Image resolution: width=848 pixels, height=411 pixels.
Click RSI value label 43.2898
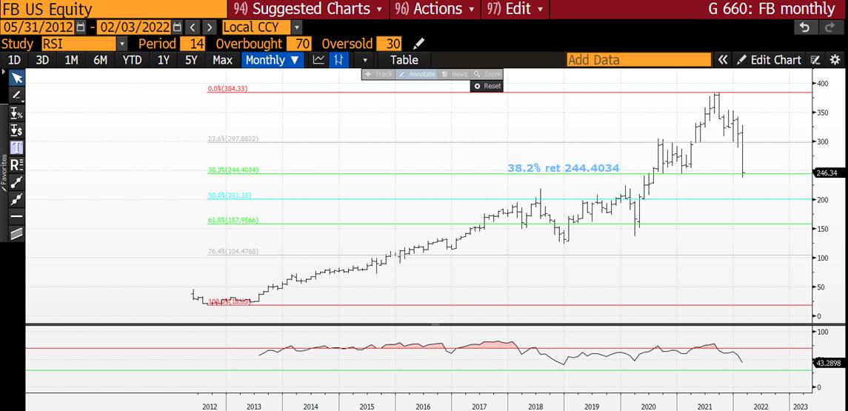point(829,363)
